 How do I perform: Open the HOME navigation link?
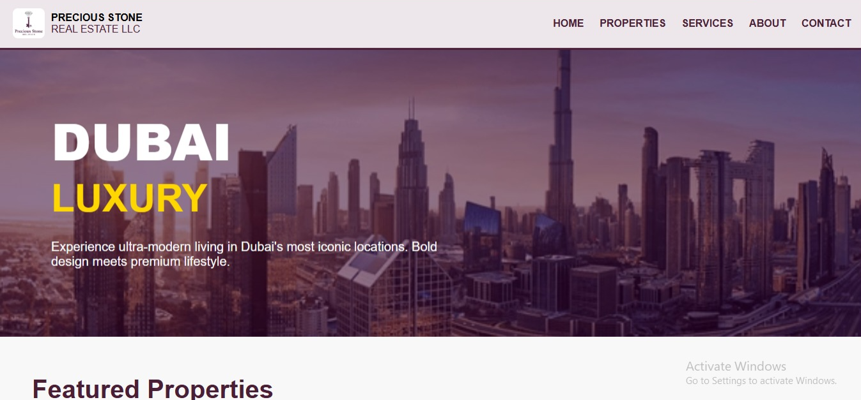(x=568, y=24)
